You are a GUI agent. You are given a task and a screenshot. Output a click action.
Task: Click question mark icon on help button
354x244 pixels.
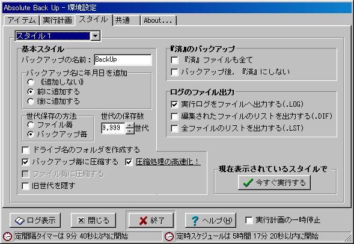pyautogui.click(x=195, y=221)
